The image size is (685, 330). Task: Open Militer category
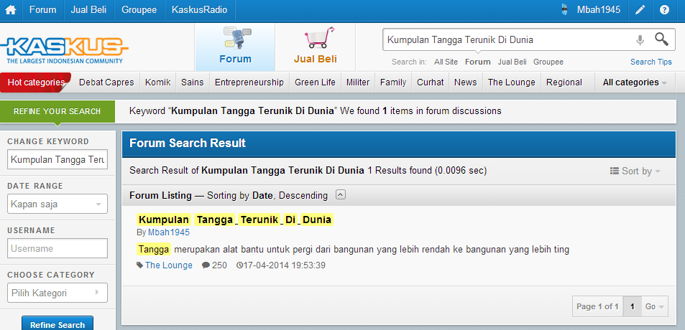[358, 82]
